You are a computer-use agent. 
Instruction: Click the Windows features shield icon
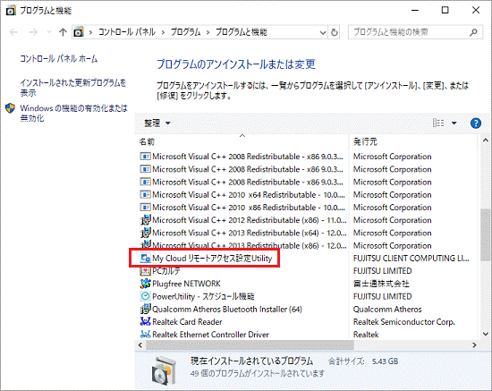(x=11, y=108)
